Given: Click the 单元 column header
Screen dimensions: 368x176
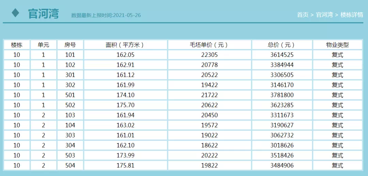Looking at the screenshot, I should click(x=43, y=45).
